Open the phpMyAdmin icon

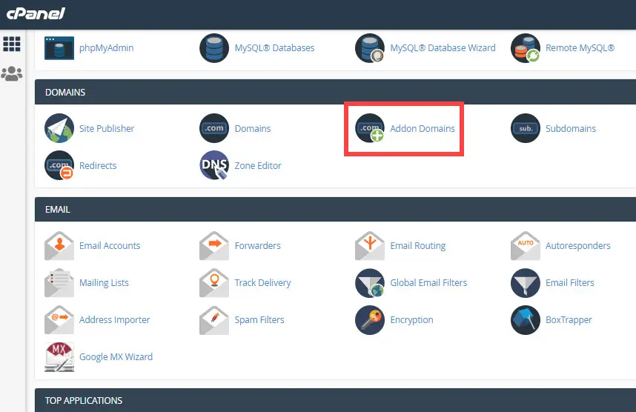click(59, 48)
